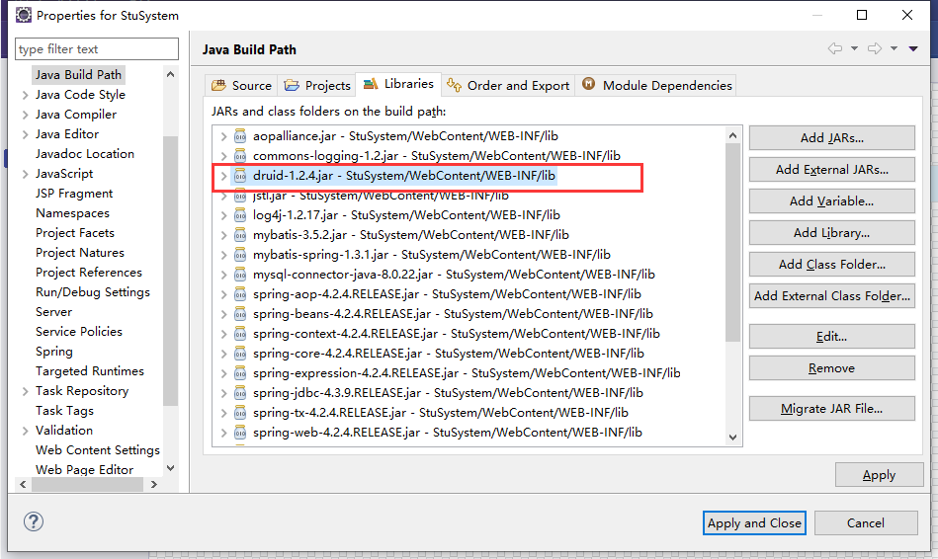Click the category tree scroll right arrow
Image resolution: width=938 pixels, height=559 pixels.
click(x=154, y=484)
